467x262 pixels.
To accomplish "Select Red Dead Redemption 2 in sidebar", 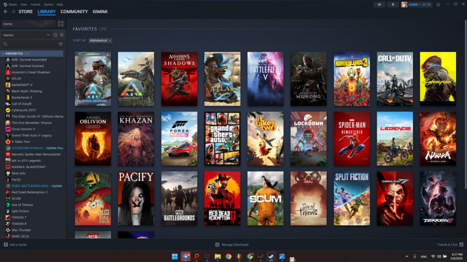I will click(29, 192).
